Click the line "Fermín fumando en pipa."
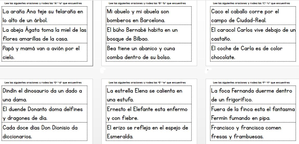The image size is (299, 144). (241, 118)
